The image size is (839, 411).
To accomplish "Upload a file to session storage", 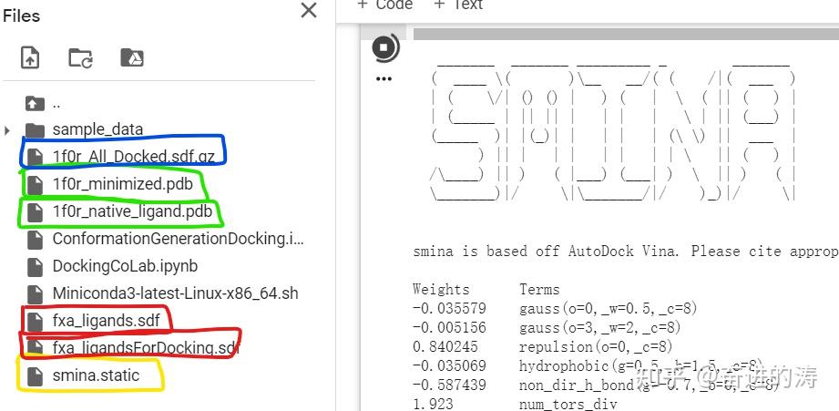I will tap(30, 57).
